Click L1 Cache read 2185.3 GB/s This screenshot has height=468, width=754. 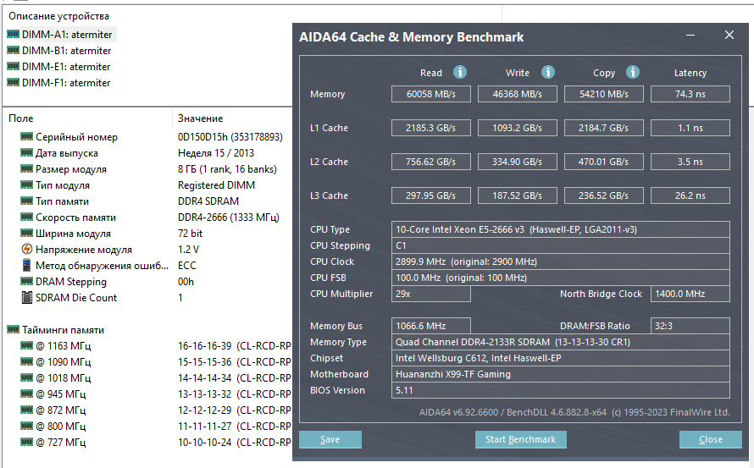431,128
